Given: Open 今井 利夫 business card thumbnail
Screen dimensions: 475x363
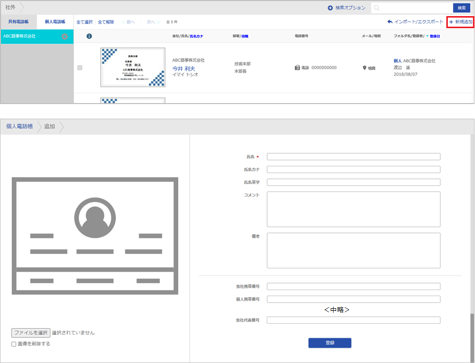Looking at the screenshot, I should coord(133,67).
